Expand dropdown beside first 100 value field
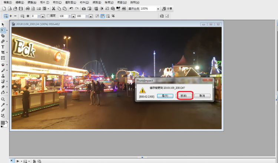Viewport: 278px width, 163px height. point(73,16)
